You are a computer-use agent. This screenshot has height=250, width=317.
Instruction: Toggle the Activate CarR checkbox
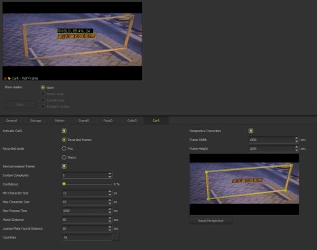[x=64, y=131]
